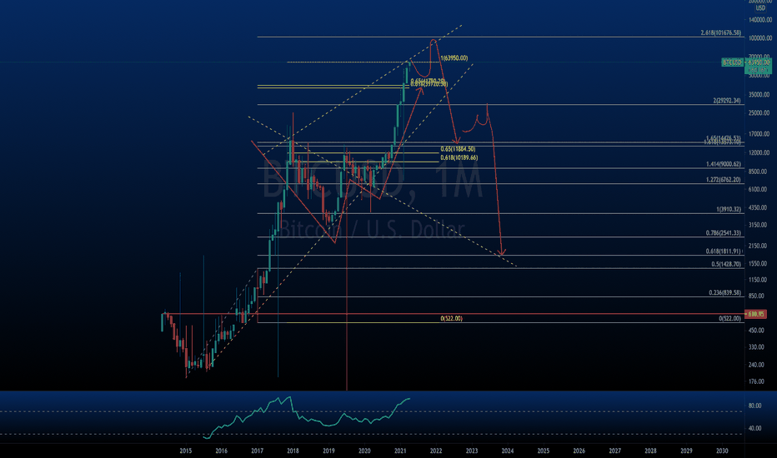The image size is (777, 458).
Task: Click the red 600.95 price label
Action: click(x=755, y=314)
